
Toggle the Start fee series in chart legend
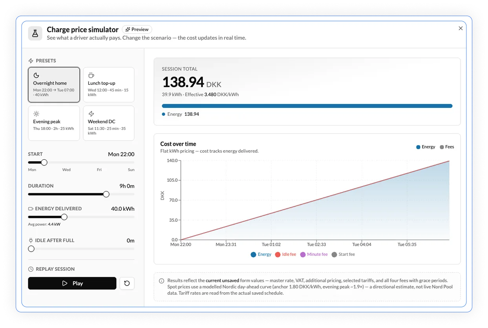[344, 255]
